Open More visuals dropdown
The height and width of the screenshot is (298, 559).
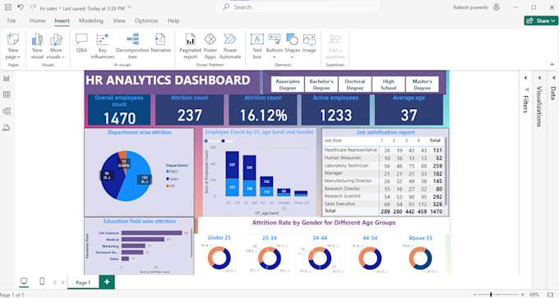click(56, 46)
